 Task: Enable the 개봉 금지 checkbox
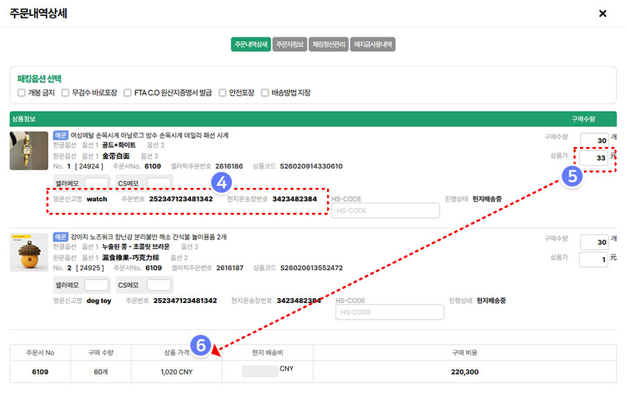(x=22, y=93)
